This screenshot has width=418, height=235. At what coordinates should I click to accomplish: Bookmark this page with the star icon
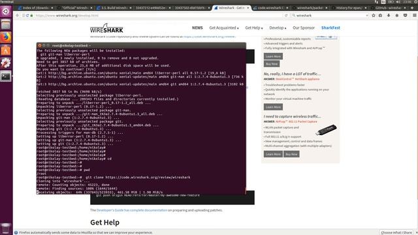[x=374, y=16]
